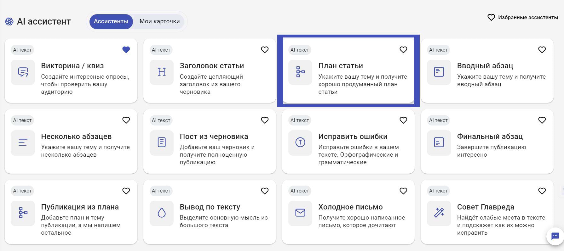The image size is (564, 251).
Task: Click the AI ассистент logo icon
Action: 9,21
